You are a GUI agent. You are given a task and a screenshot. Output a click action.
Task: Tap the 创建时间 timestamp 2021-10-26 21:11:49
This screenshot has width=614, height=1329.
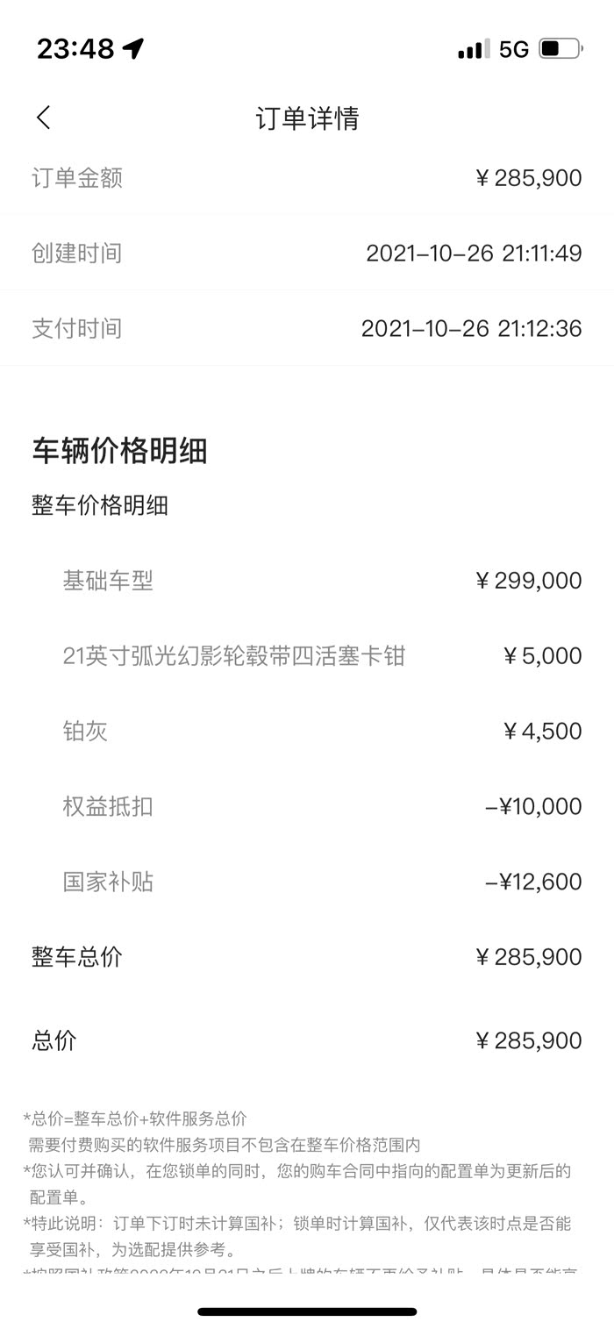click(x=474, y=254)
